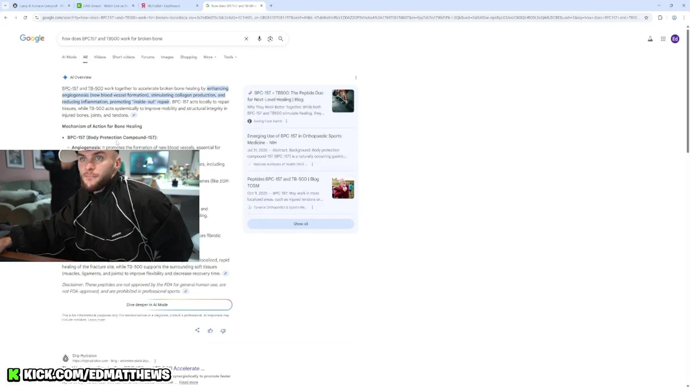Open Google Lens image search
Viewport: 690px width, 388px height.
point(270,39)
